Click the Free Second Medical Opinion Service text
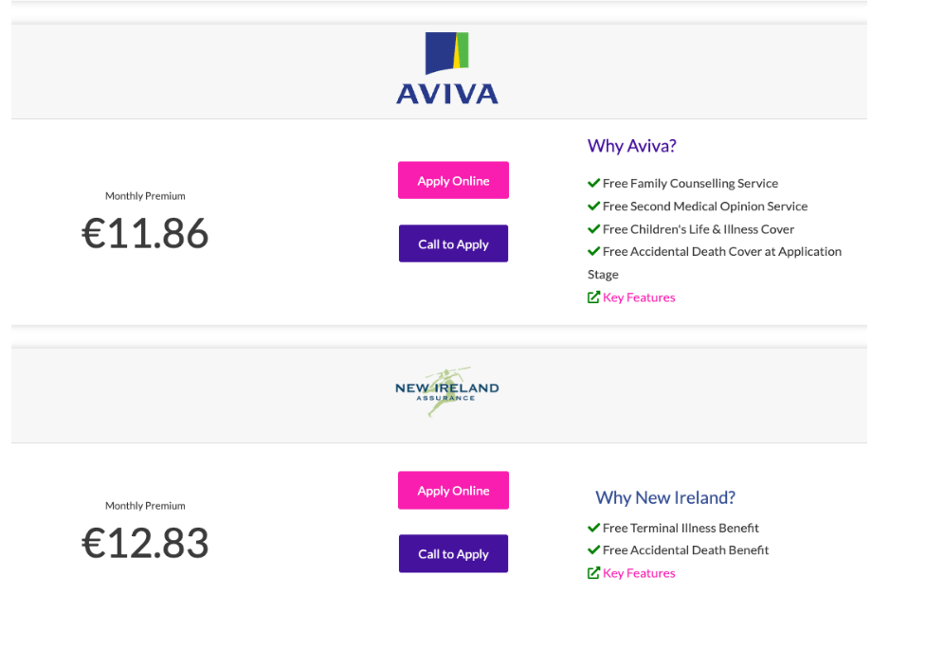This screenshot has width=926, height=666. click(x=705, y=206)
